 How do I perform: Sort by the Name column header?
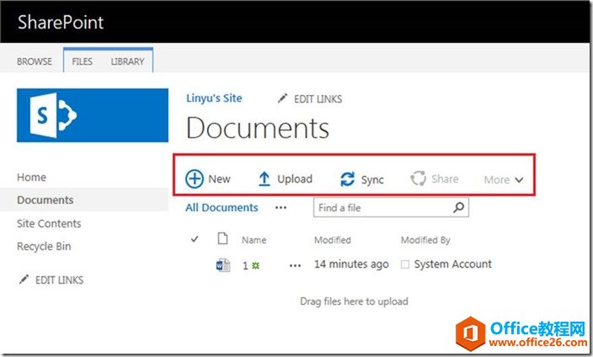coord(254,240)
